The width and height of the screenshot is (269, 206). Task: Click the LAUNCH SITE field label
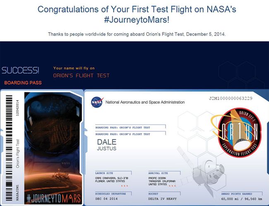click(104, 173)
